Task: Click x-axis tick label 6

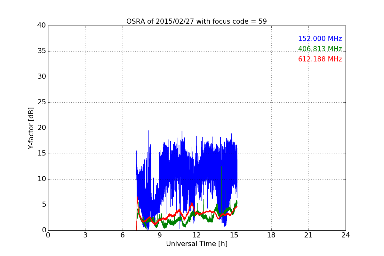Action: point(122,235)
